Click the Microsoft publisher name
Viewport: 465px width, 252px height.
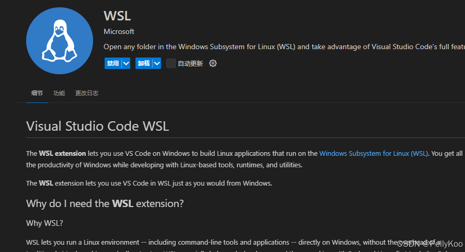(119, 31)
